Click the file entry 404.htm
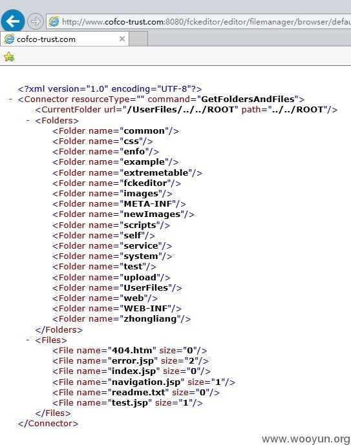Image resolution: width=351 pixels, height=445 pixels. 130,351
